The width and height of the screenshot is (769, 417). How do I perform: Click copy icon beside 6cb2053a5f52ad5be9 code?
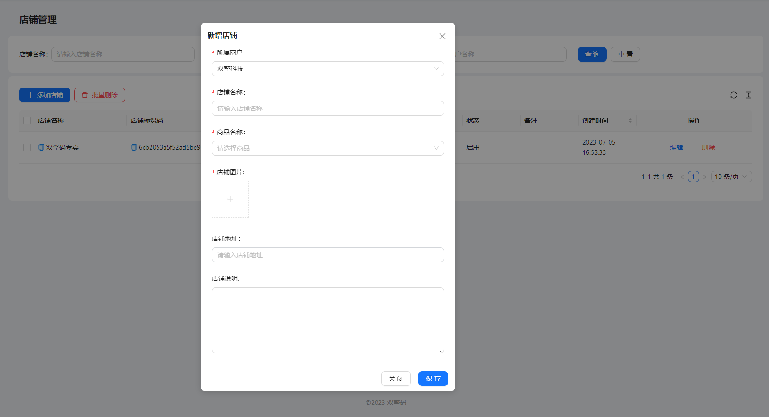coord(134,147)
